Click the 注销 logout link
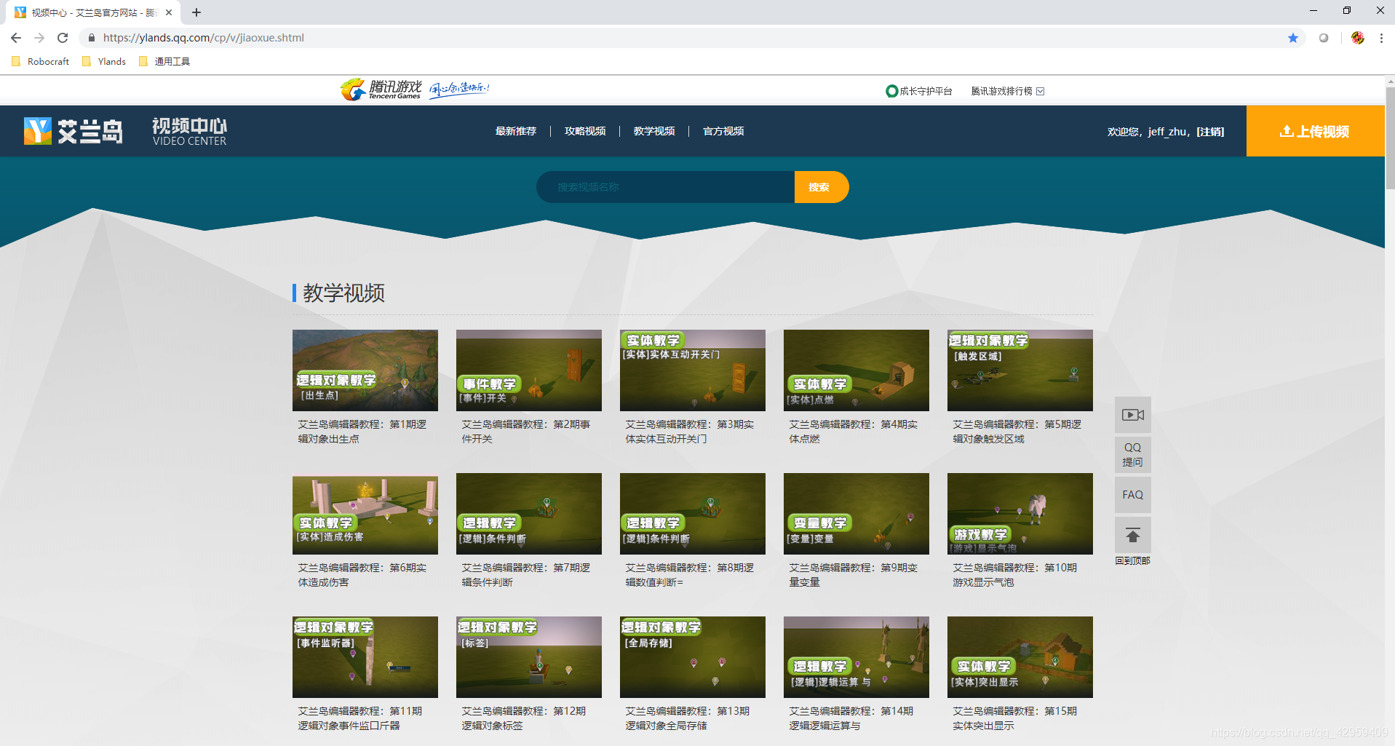This screenshot has width=1395, height=746. pyautogui.click(x=1210, y=132)
